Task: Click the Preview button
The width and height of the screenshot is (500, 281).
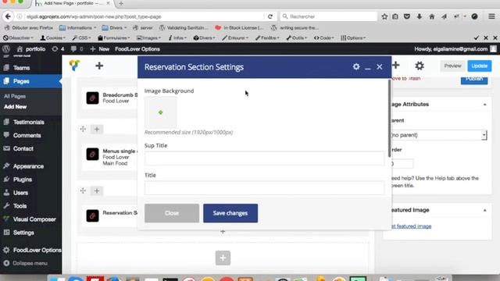Action: pyautogui.click(x=452, y=66)
